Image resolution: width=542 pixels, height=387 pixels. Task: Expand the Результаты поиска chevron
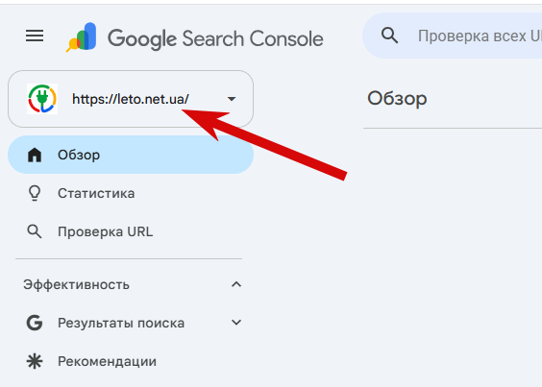[x=236, y=323]
